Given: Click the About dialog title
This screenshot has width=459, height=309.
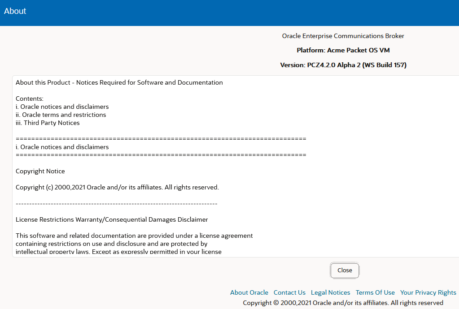Looking at the screenshot, I should point(15,11).
